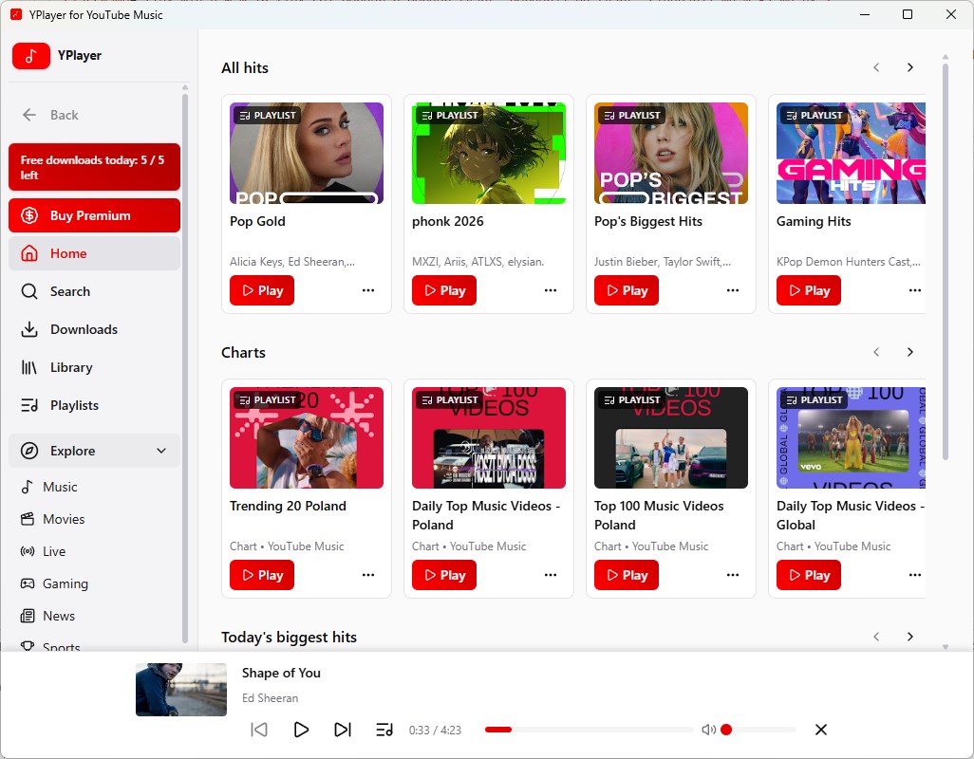Open the Trending 20 Poland cover image
The width and height of the screenshot is (974, 759).
click(307, 438)
